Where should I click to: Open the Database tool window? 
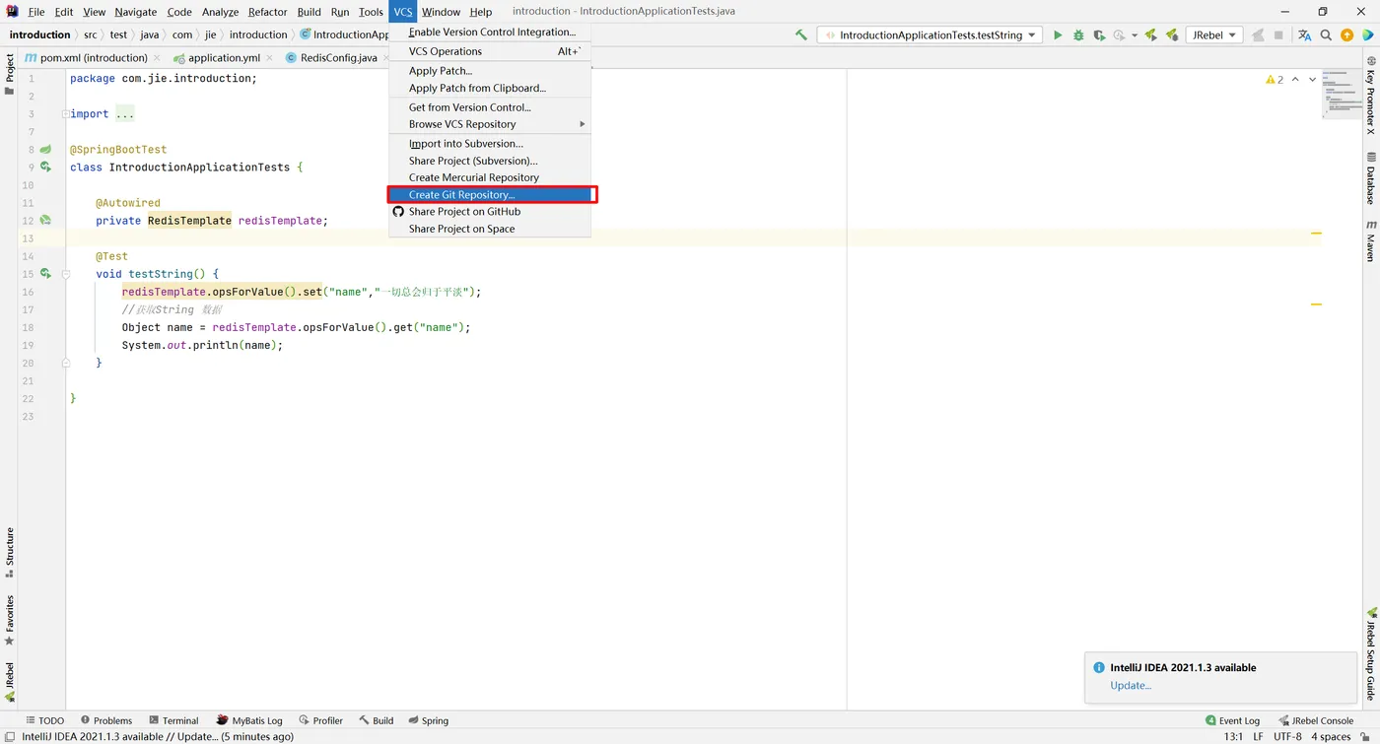pyautogui.click(x=1370, y=178)
